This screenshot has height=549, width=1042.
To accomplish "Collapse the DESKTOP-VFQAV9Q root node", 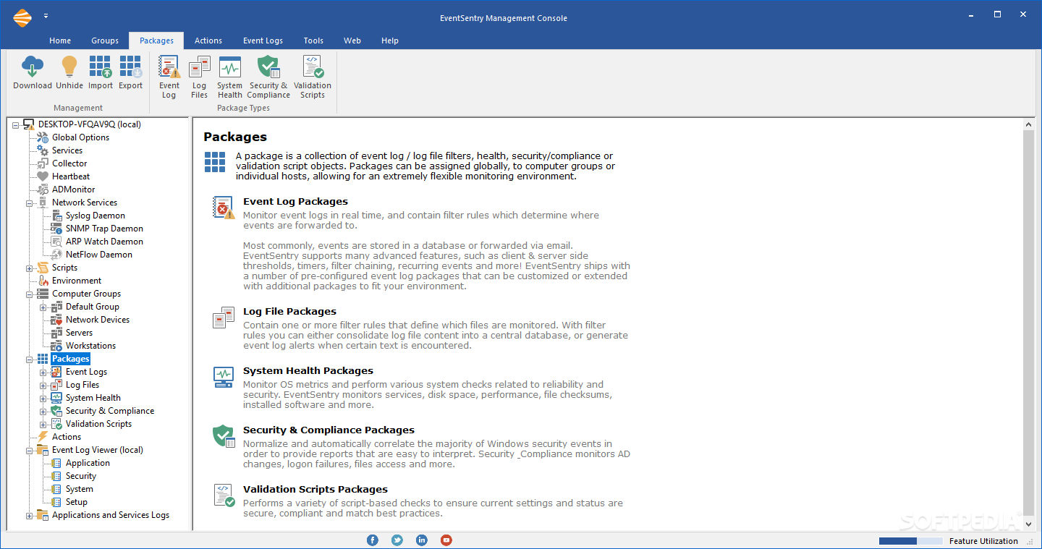I will [16, 124].
